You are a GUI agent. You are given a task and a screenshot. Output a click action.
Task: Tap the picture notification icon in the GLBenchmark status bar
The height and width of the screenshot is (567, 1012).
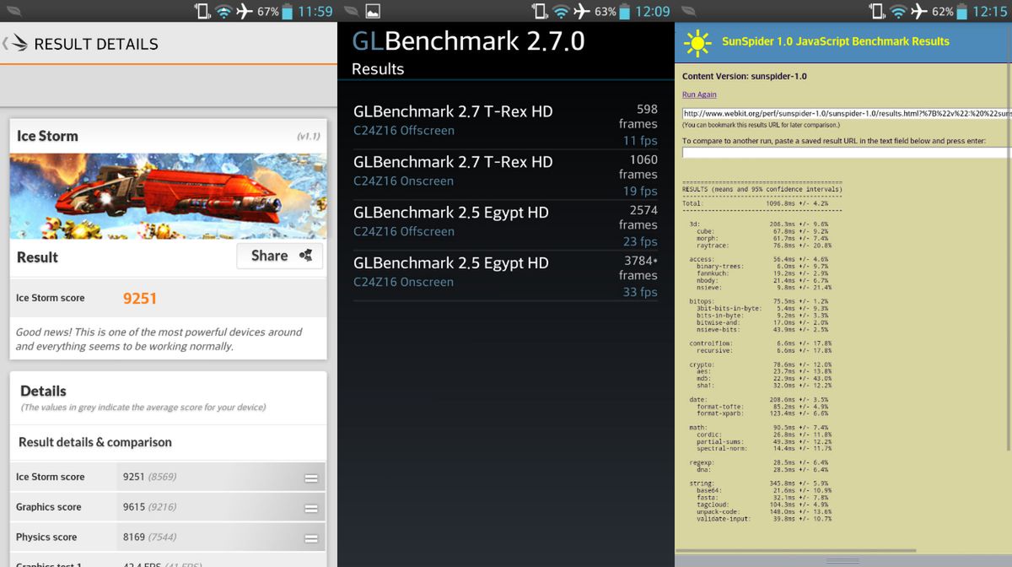tap(373, 11)
